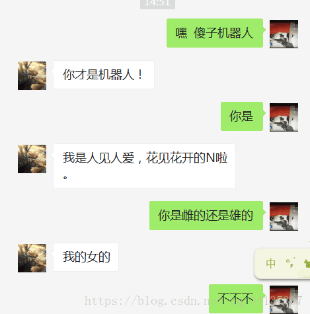The height and width of the screenshot is (314, 310).
Task: Click the white '我的女的' message bubble
Action: pyautogui.click(x=86, y=257)
